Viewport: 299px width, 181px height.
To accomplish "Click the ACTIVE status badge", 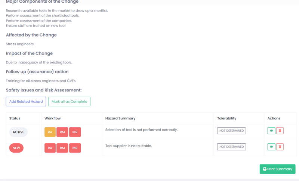I will 18,132.
